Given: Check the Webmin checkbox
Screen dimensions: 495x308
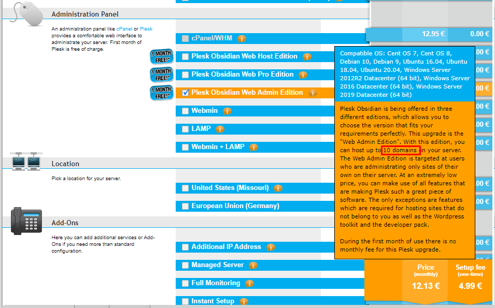Looking at the screenshot, I should click(186, 111).
